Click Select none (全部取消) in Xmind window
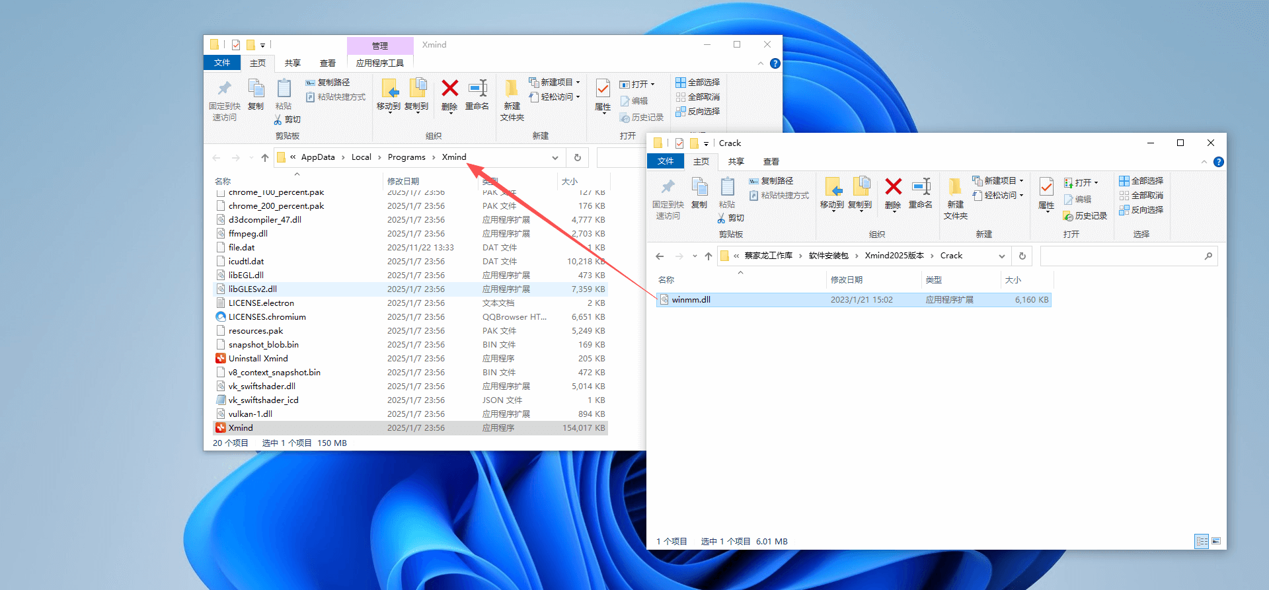1269x590 pixels. [698, 97]
